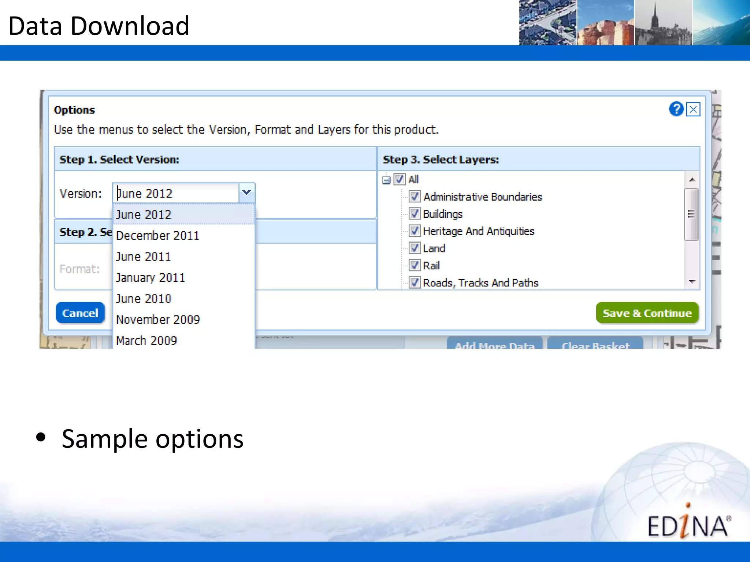Uncheck the Land layer checkbox
Screen dimensions: 750x562
415,248
